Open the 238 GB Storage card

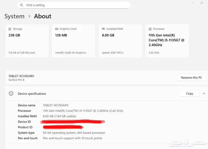point(27,41)
